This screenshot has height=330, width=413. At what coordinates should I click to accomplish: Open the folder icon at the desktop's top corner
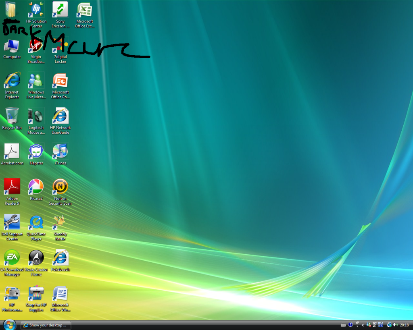pos(11,10)
